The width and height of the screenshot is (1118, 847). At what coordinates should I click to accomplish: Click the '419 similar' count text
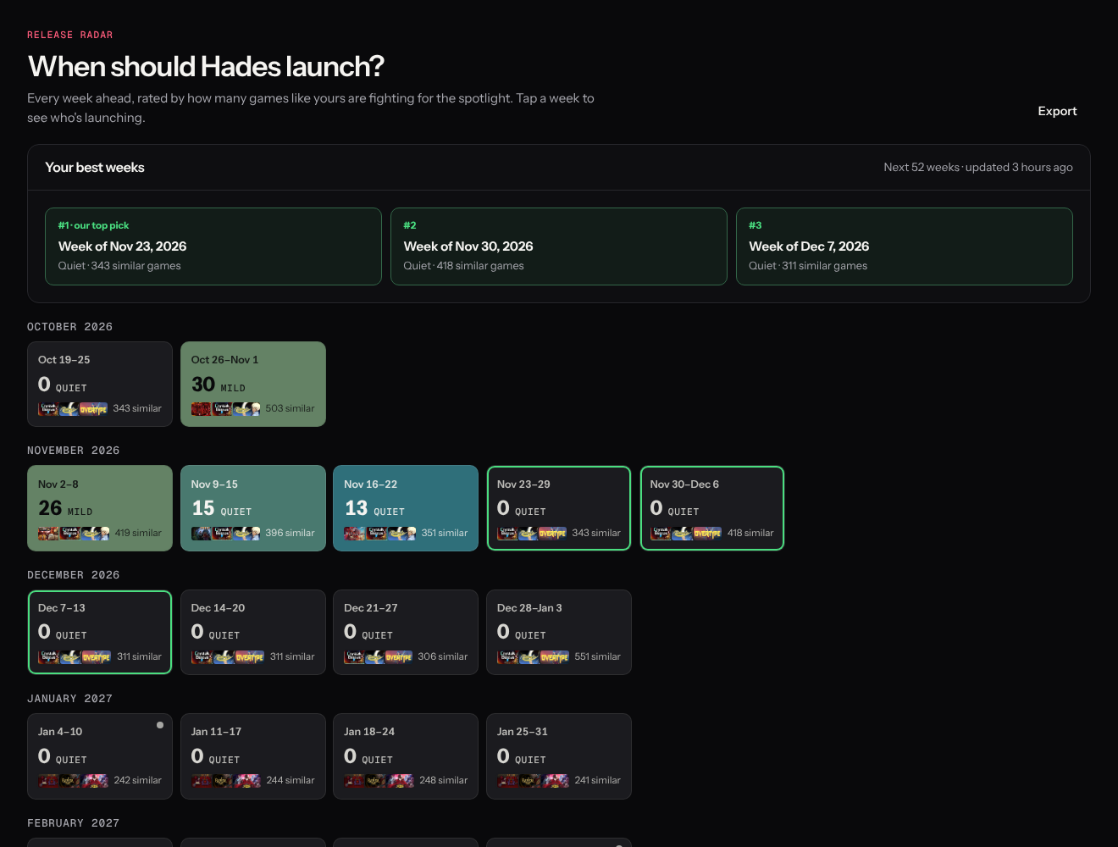click(x=138, y=533)
